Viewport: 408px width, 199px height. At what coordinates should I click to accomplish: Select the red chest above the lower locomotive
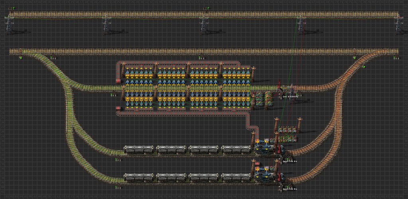point(257,164)
